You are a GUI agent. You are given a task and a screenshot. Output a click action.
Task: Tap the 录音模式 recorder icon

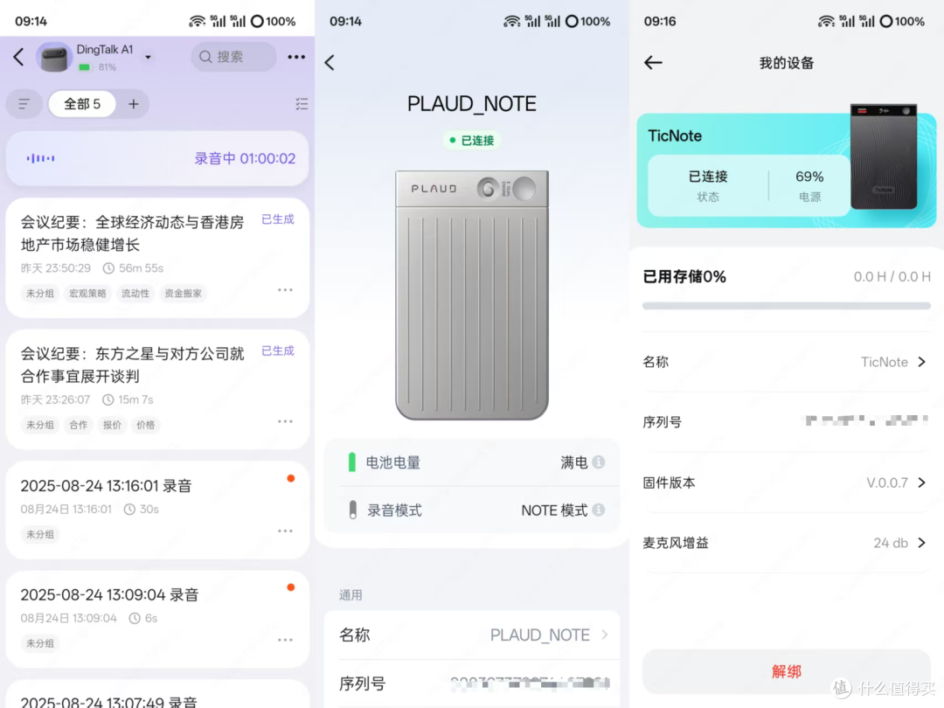pyautogui.click(x=353, y=510)
